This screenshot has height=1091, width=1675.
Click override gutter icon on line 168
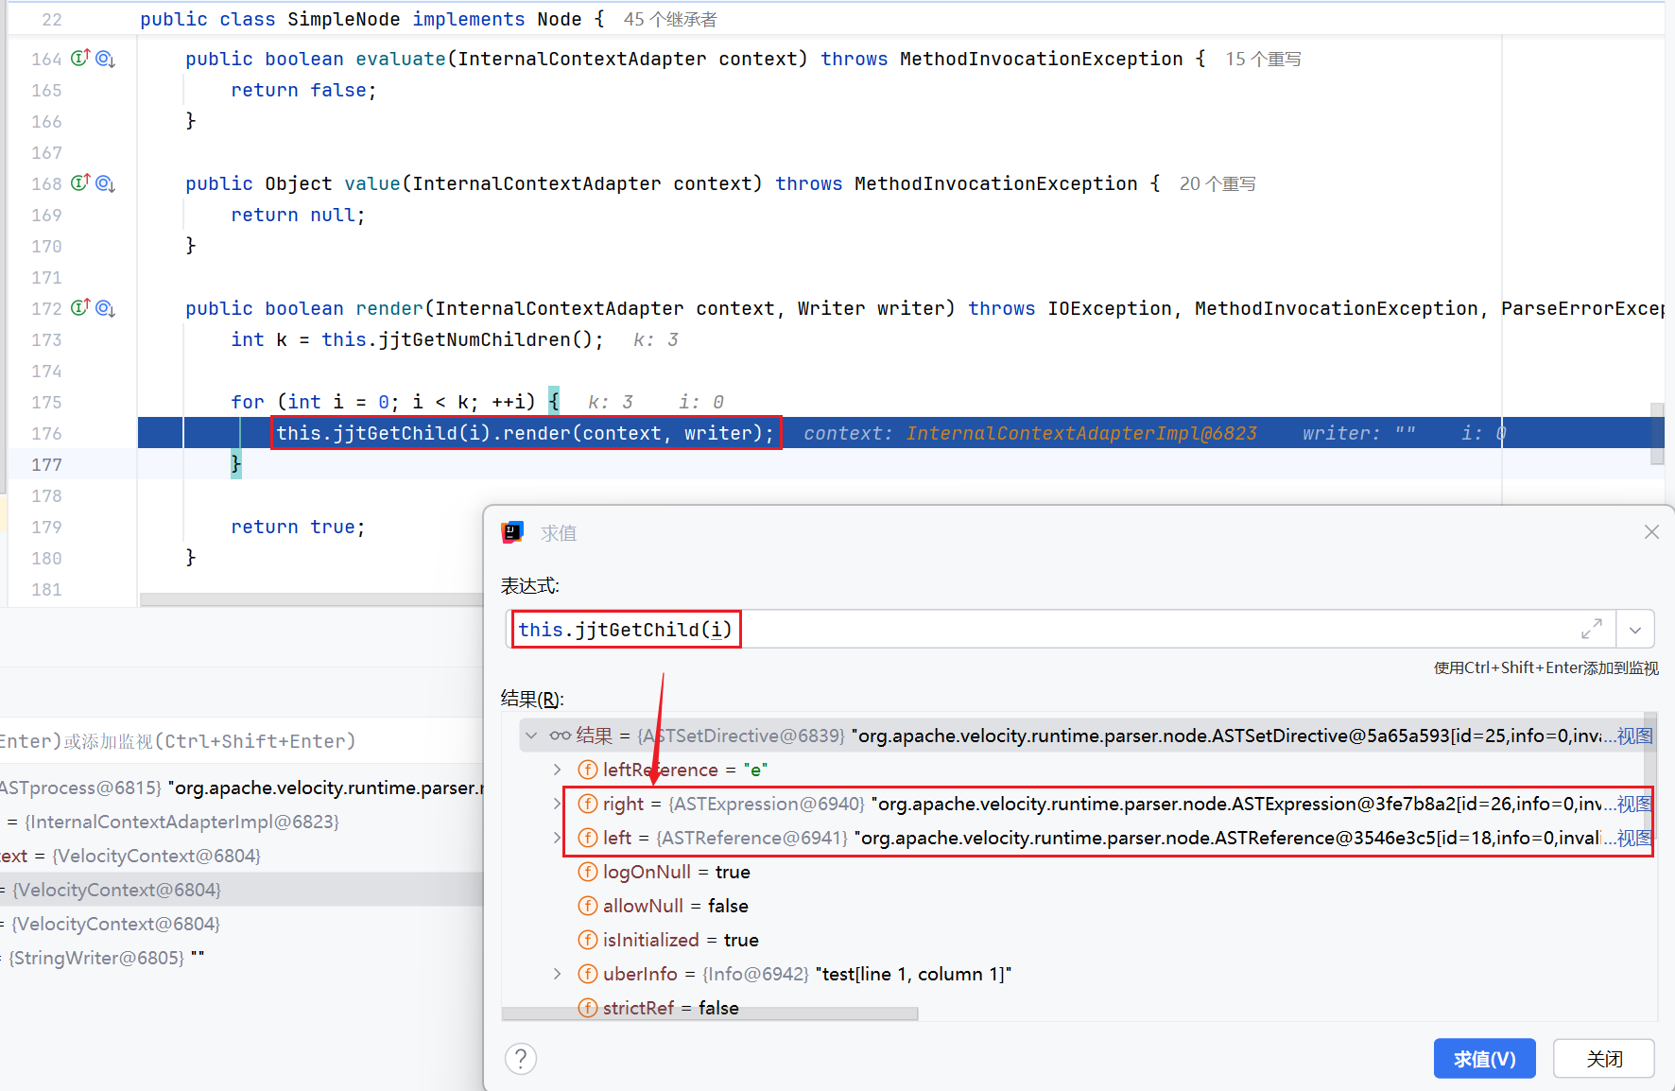click(80, 182)
